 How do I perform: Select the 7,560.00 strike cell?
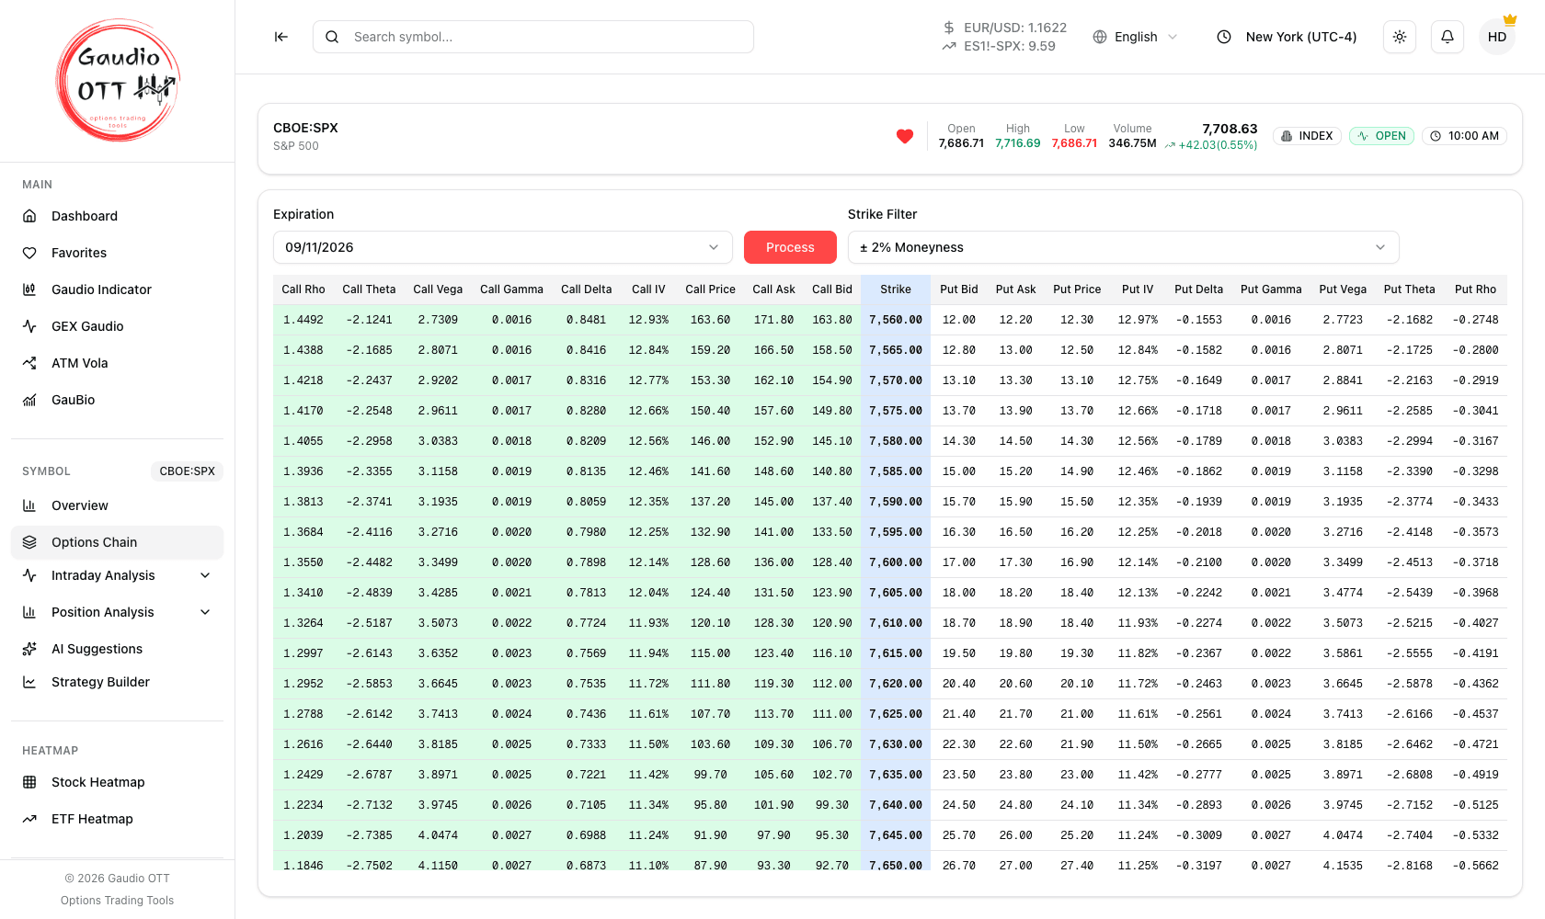click(x=896, y=320)
